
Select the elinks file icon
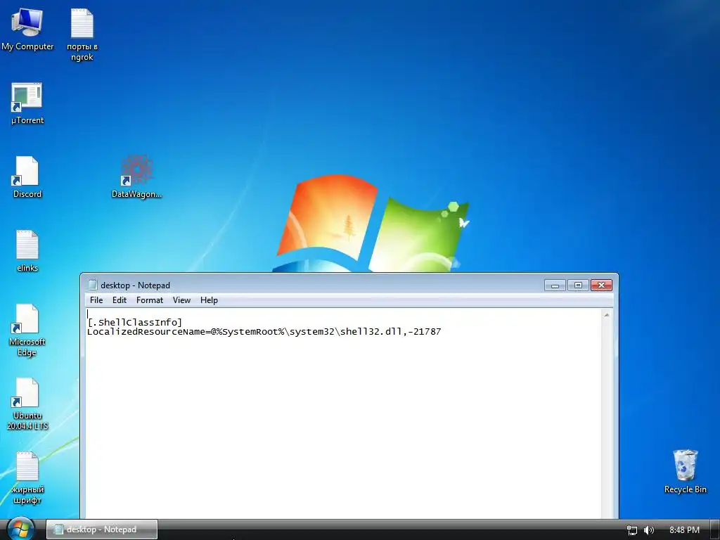27,251
